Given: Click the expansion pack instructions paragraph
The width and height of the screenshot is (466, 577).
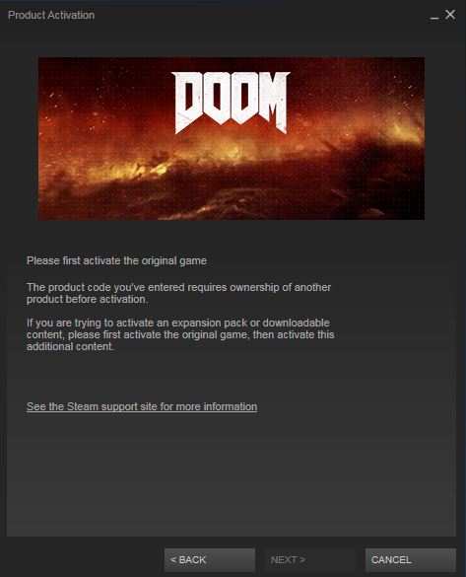Looking at the screenshot, I should (x=180, y=334).
